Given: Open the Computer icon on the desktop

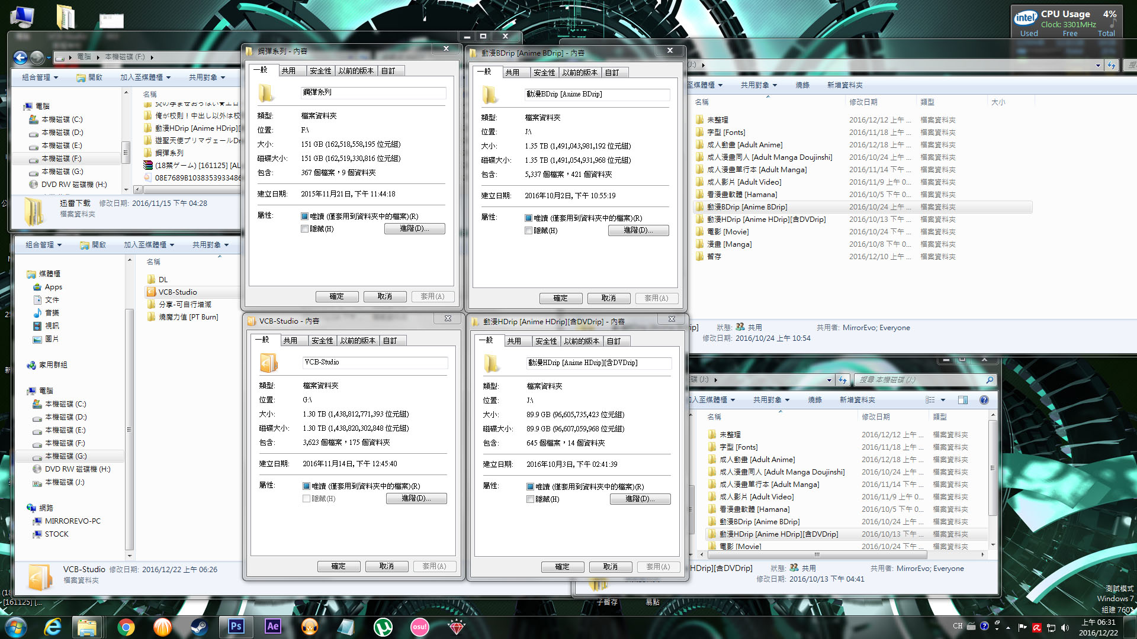Looking at the screenshot, I should click(22, 17).
